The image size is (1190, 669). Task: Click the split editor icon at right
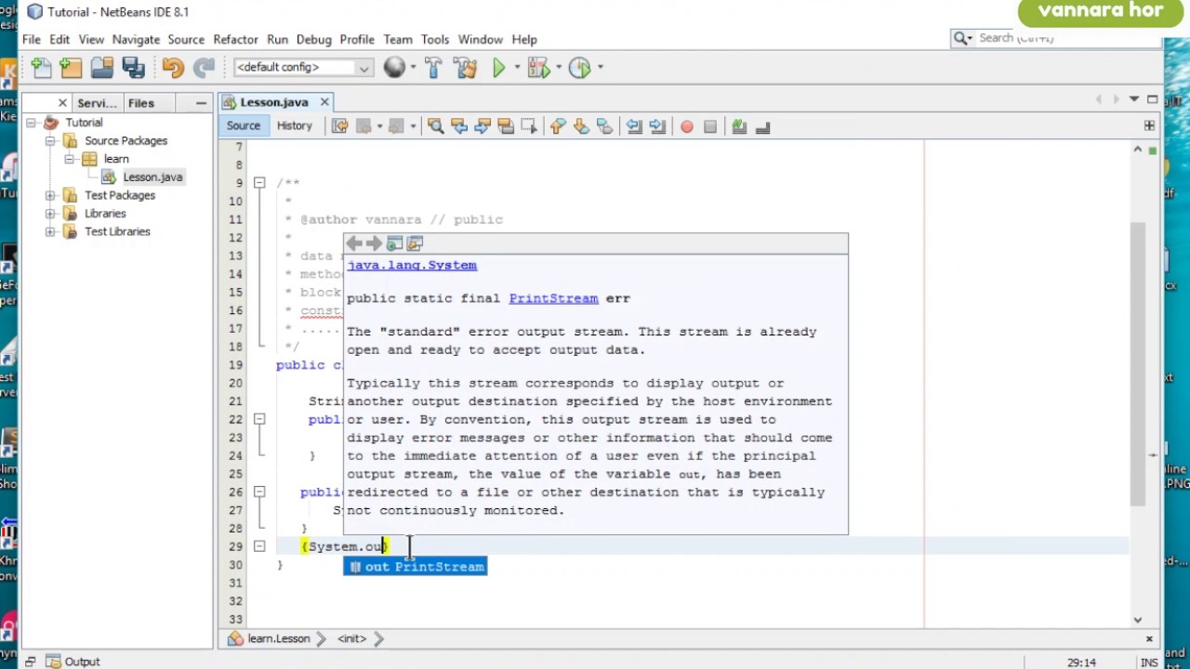pos(1149,125)
